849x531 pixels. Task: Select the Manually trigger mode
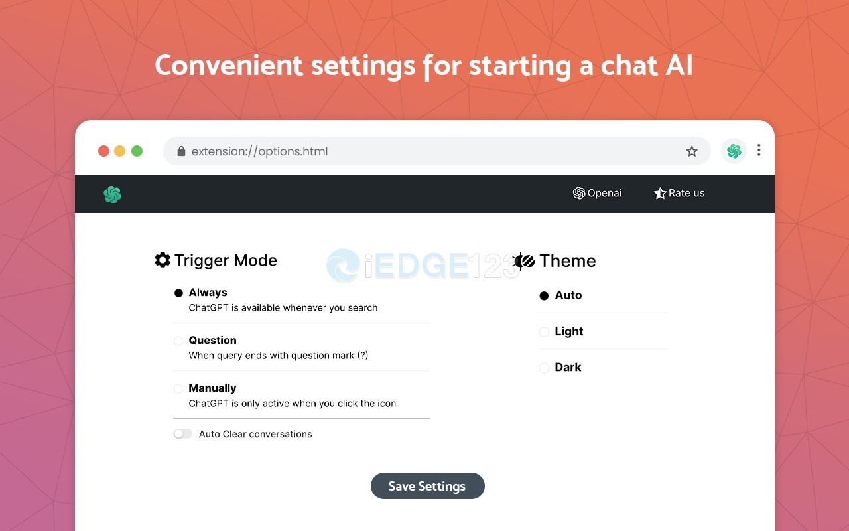pyautogui.click(x=179, y=388)
